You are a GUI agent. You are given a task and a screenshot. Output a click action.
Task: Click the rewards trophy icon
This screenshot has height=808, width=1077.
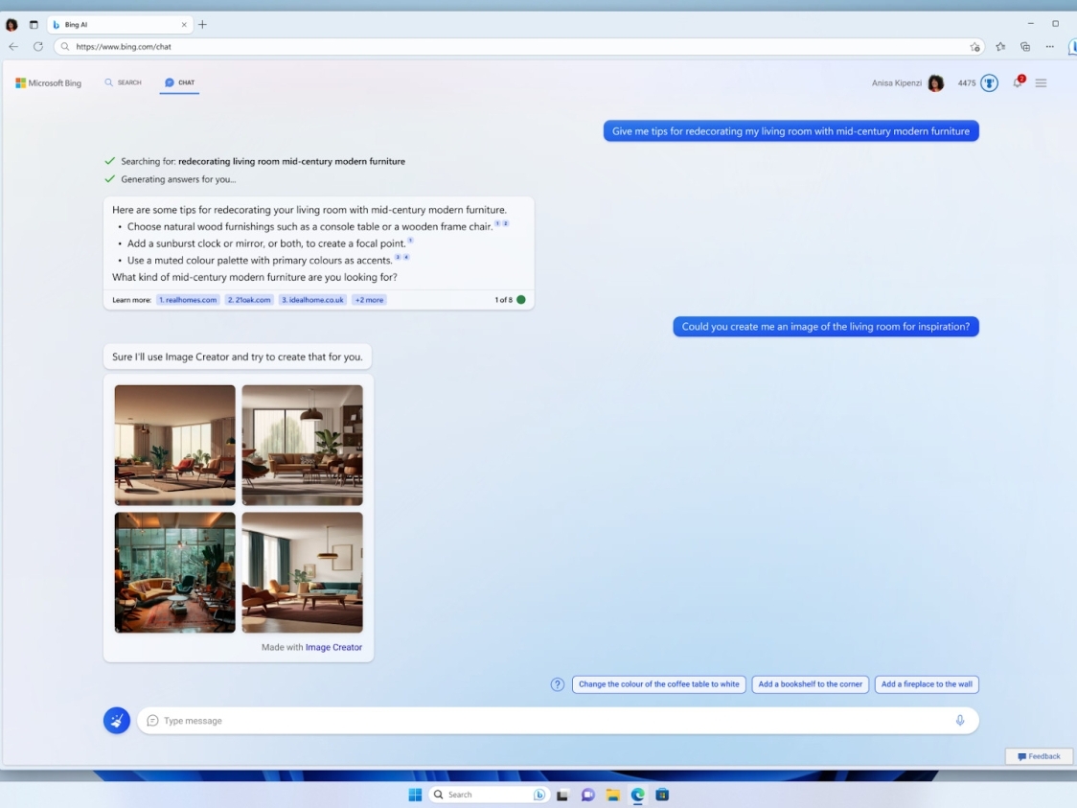tap(989, 83)
